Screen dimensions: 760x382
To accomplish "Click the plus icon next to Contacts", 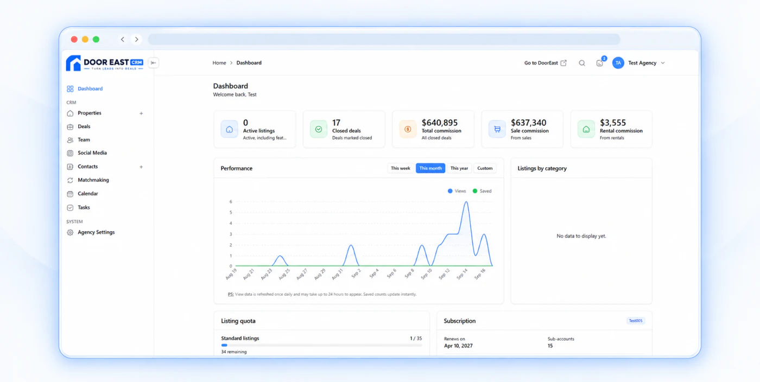I will click(141, 167).
